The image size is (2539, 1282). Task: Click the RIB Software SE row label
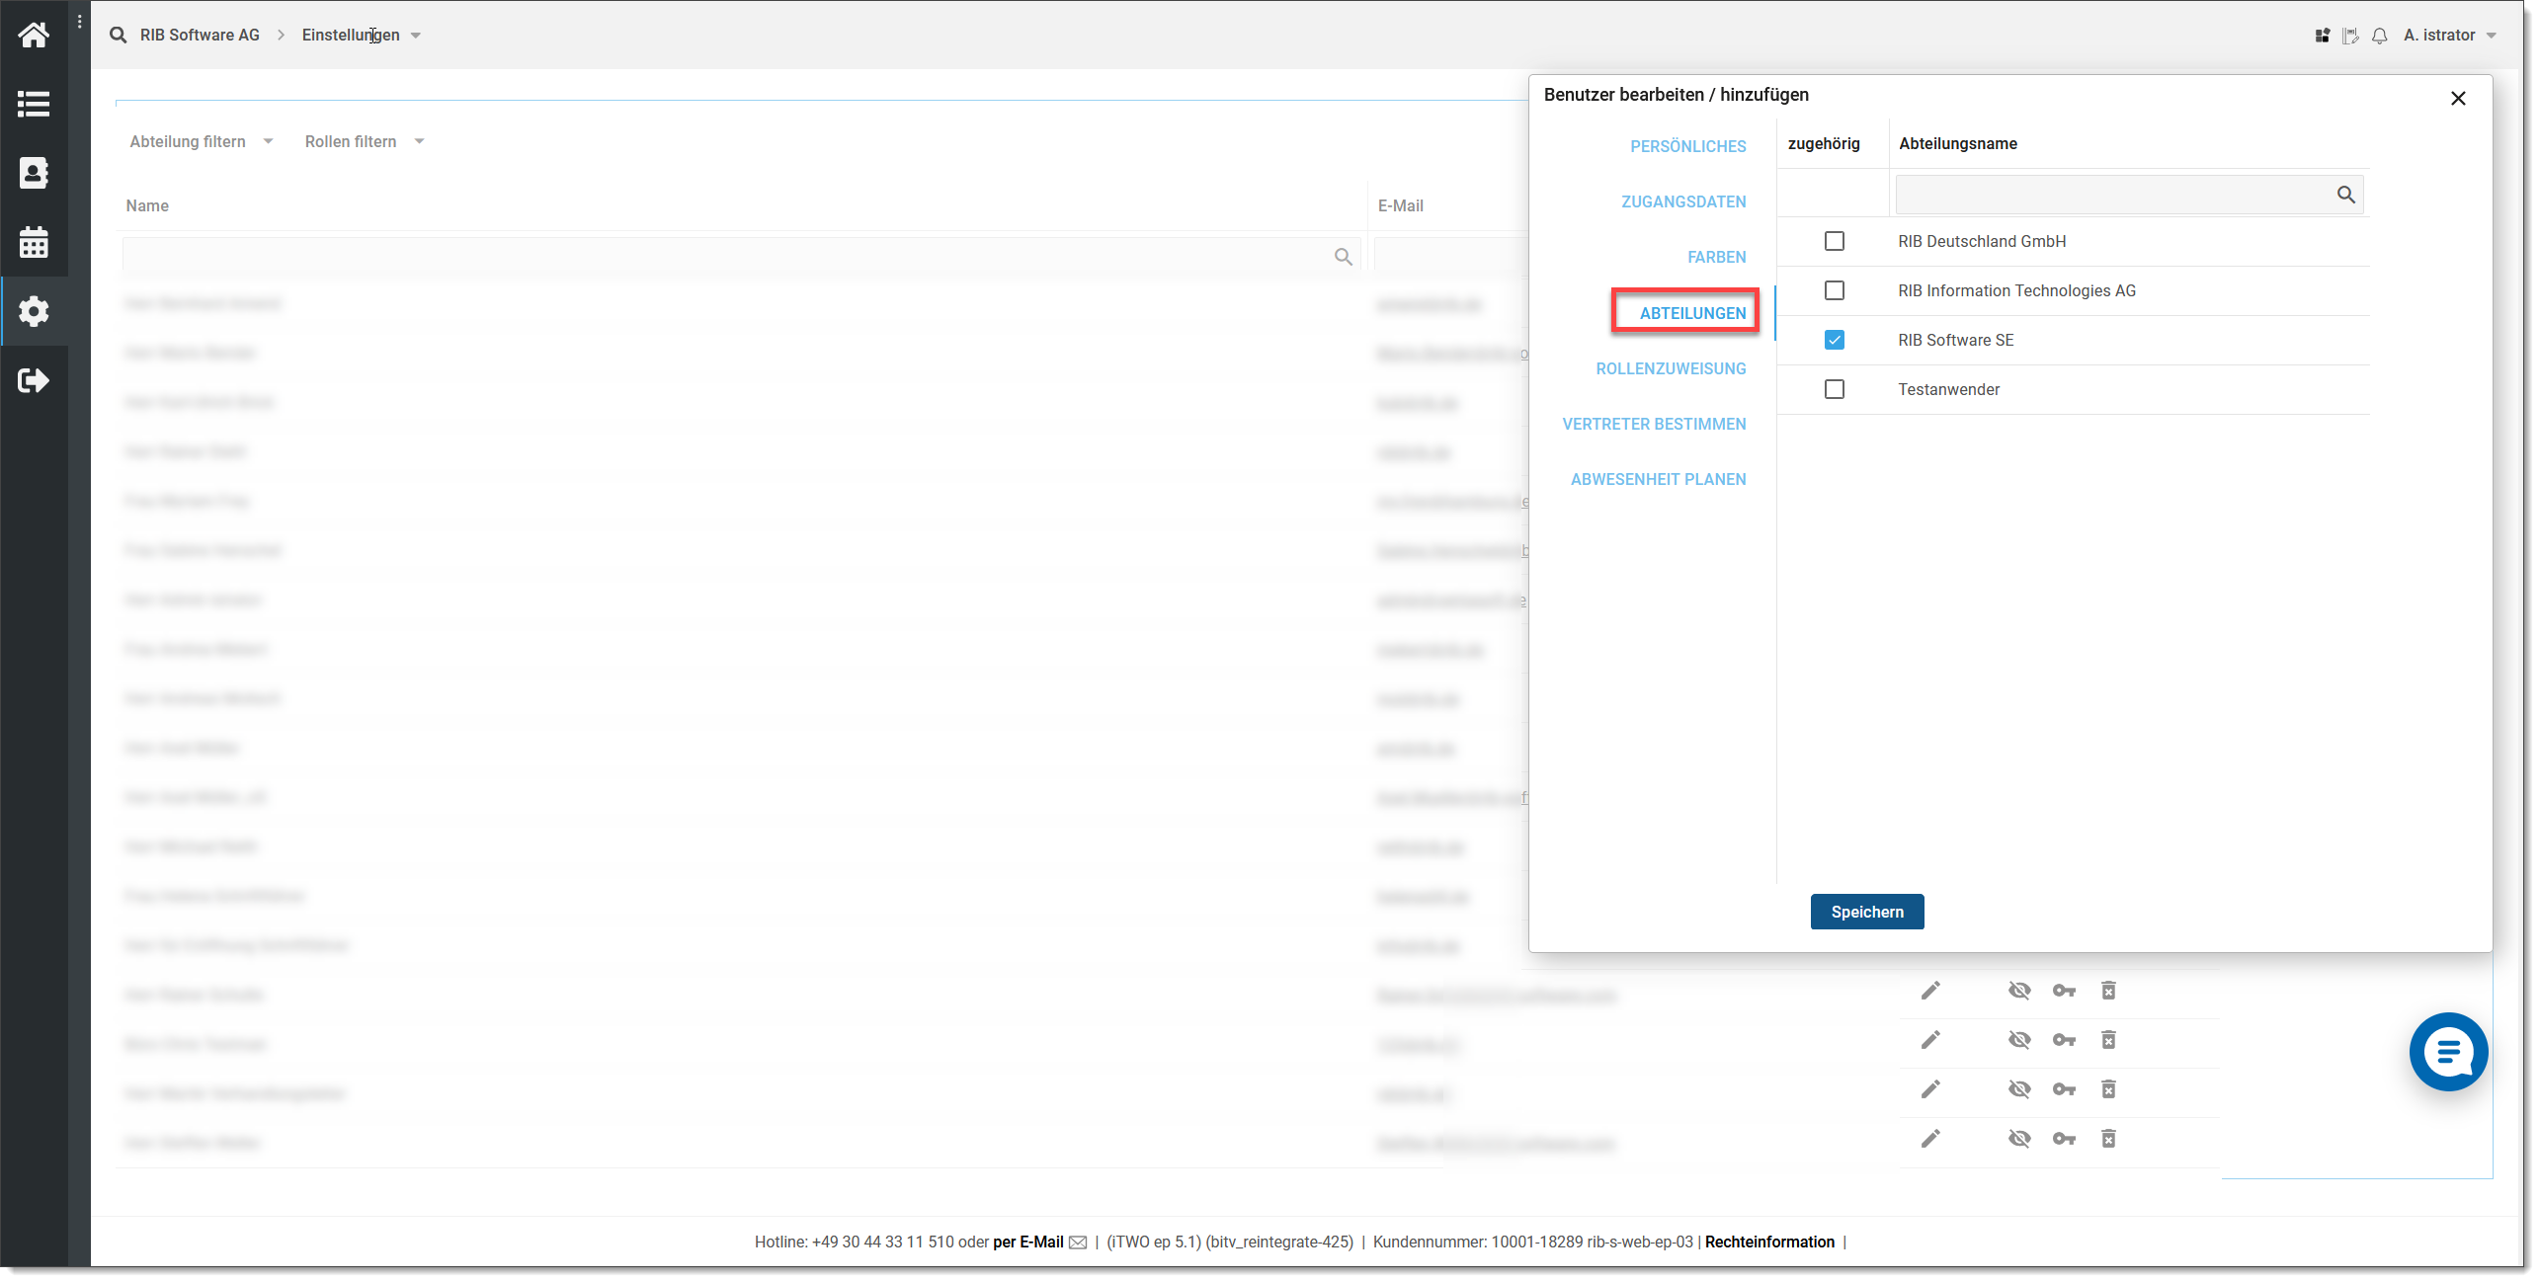click(1955, 340)
